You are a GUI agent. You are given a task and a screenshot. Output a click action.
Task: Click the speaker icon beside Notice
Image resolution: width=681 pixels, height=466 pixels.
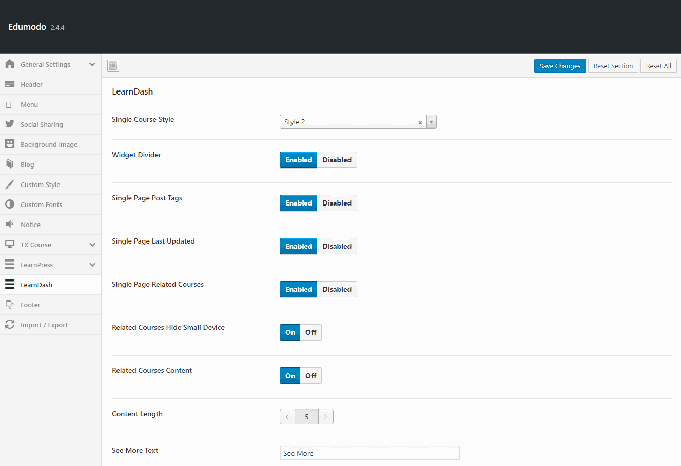(10, 225)
